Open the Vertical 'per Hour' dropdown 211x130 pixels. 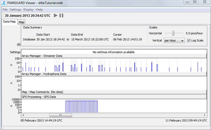coord(174,40)
